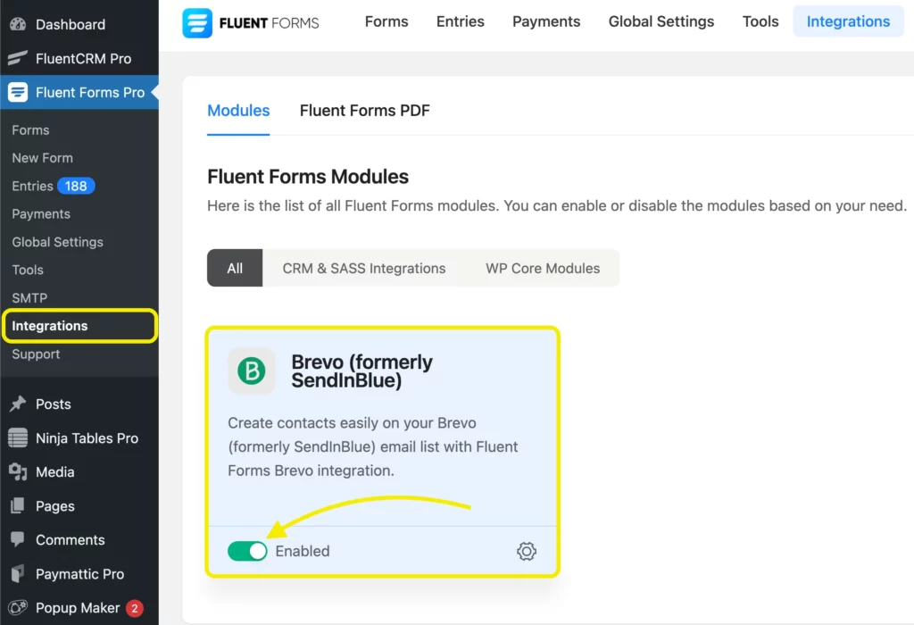Switch to Fluent Forms PDF tab

[365, 111]
